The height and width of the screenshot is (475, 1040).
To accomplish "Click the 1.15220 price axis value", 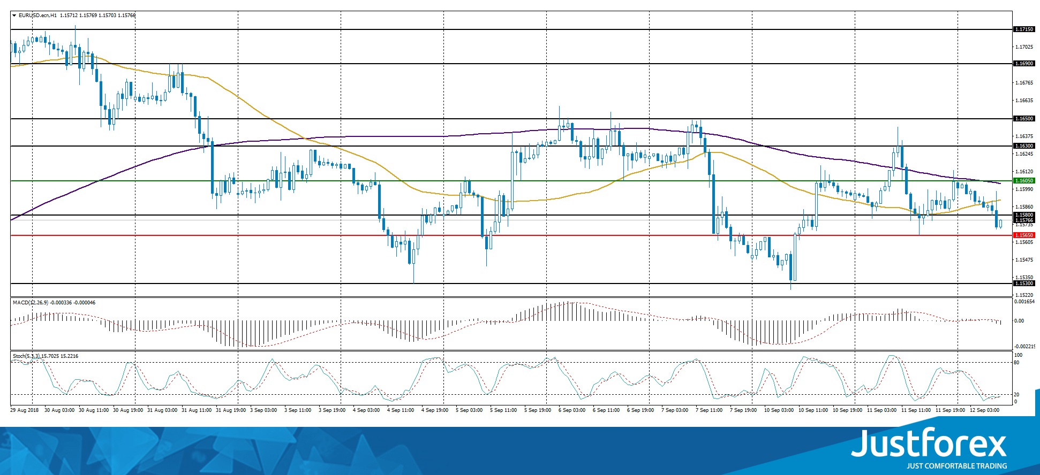I will coord(1024,295).
